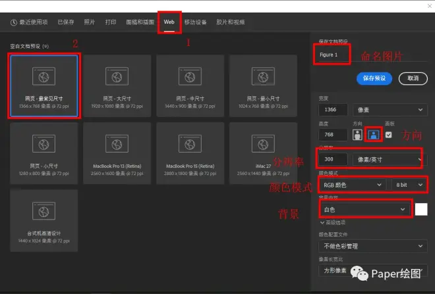435x294 pixels.
Task: Switch to the 移动设备 tab
Action: click(x=195, y=22)
